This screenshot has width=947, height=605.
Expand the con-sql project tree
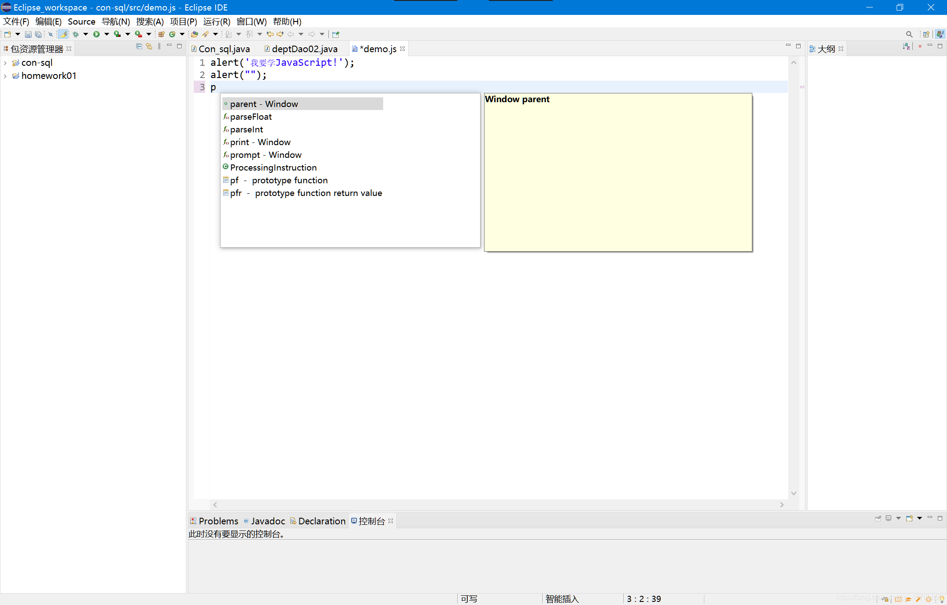[x=5, y=63]
